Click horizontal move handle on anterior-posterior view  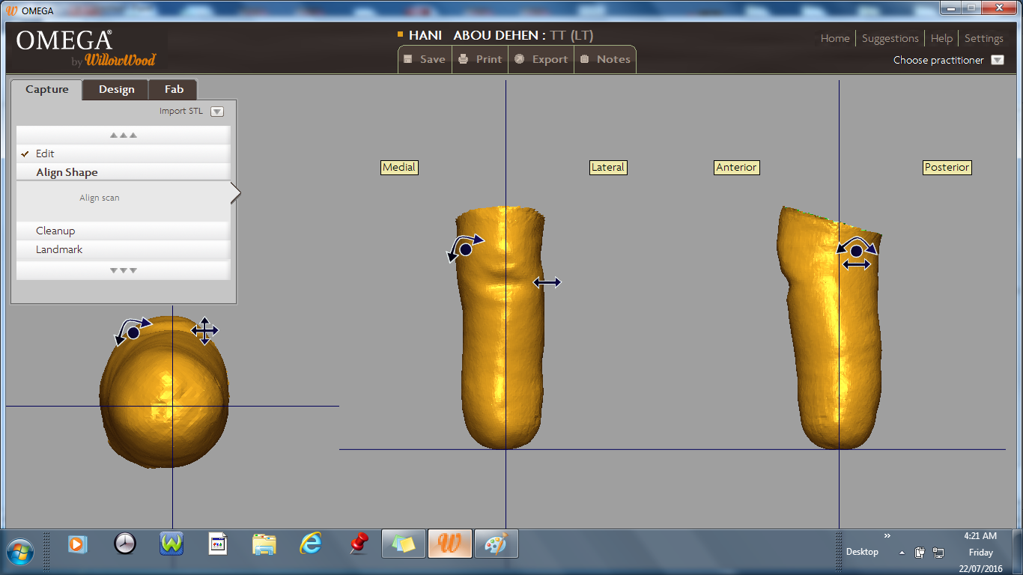pyautogui.click(x=857, y=264)
